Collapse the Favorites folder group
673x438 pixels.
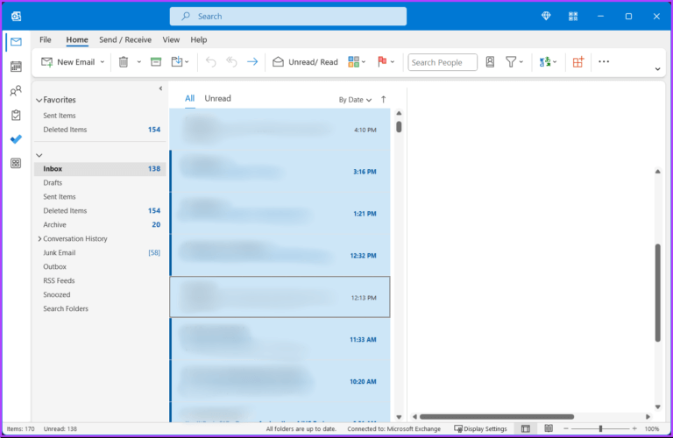pos(39,101)
